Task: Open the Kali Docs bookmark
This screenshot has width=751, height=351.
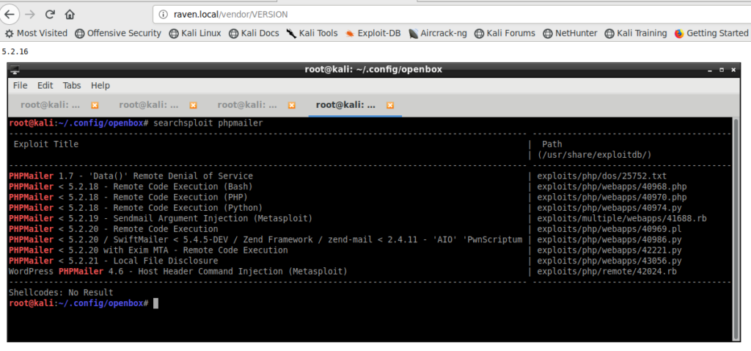Action: 254,33
